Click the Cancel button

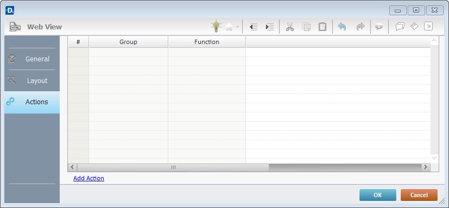pyautogui.click(x=419, y=195)
